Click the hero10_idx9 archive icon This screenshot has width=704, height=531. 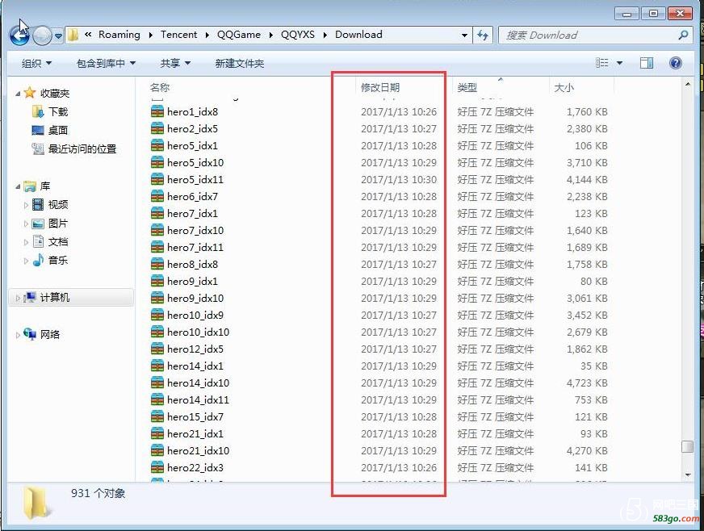(x=157, y=315)
